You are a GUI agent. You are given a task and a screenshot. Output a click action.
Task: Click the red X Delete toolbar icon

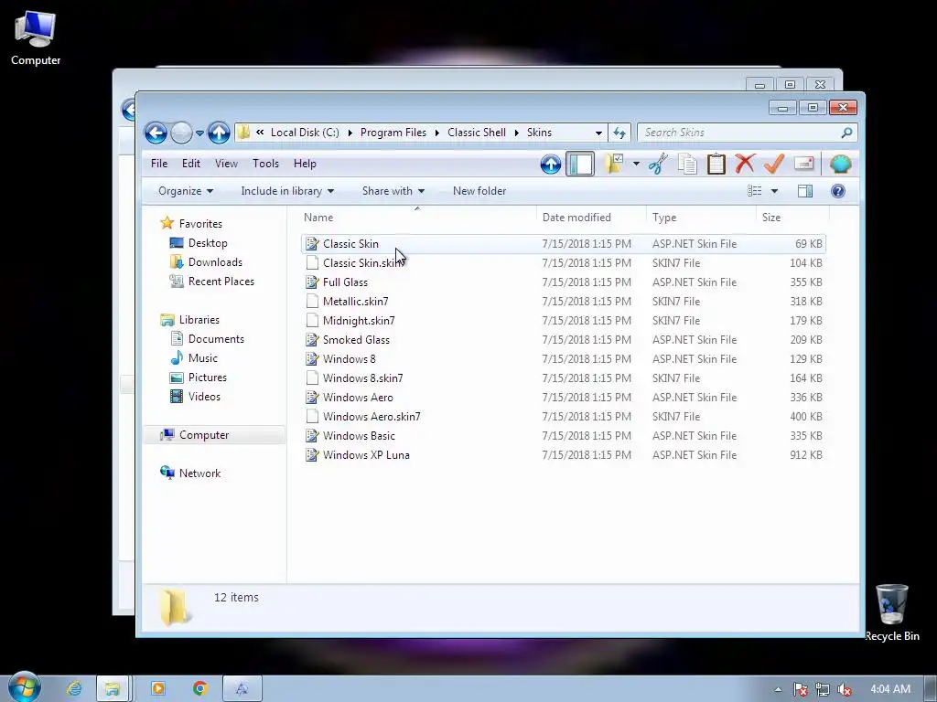click(745, 164)
